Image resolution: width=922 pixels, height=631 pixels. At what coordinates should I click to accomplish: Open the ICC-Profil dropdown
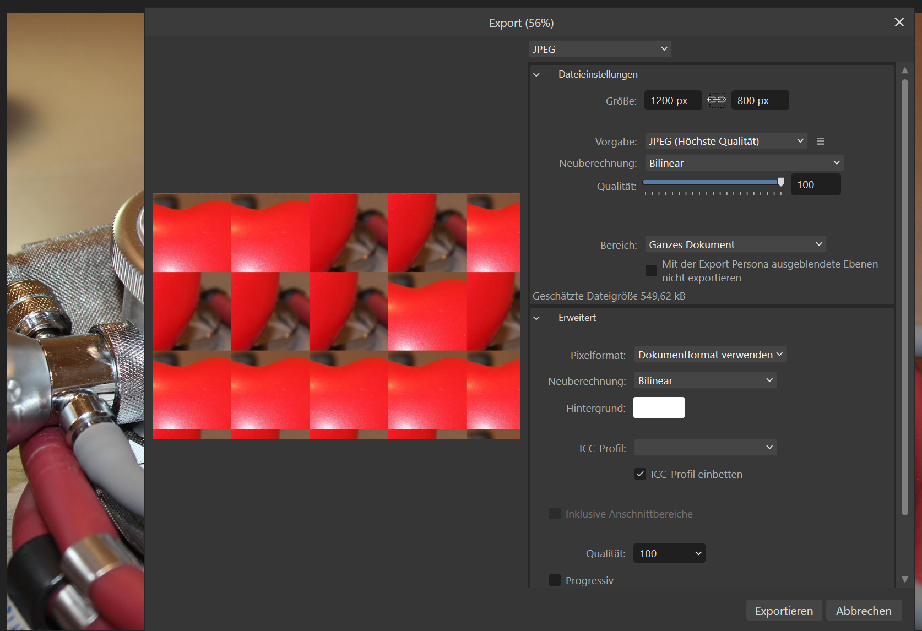click(705, 447)
